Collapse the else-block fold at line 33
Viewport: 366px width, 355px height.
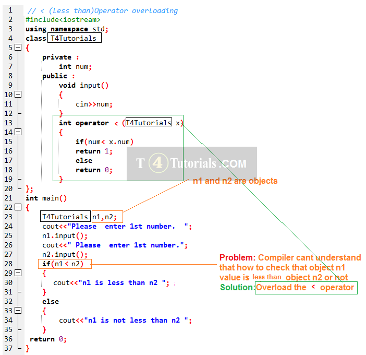coord(18,311)
